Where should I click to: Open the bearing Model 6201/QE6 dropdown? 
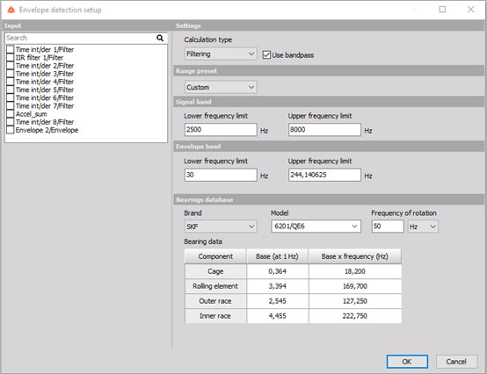[x=316, y=227]
